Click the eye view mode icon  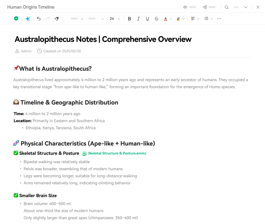pos(185,7)
